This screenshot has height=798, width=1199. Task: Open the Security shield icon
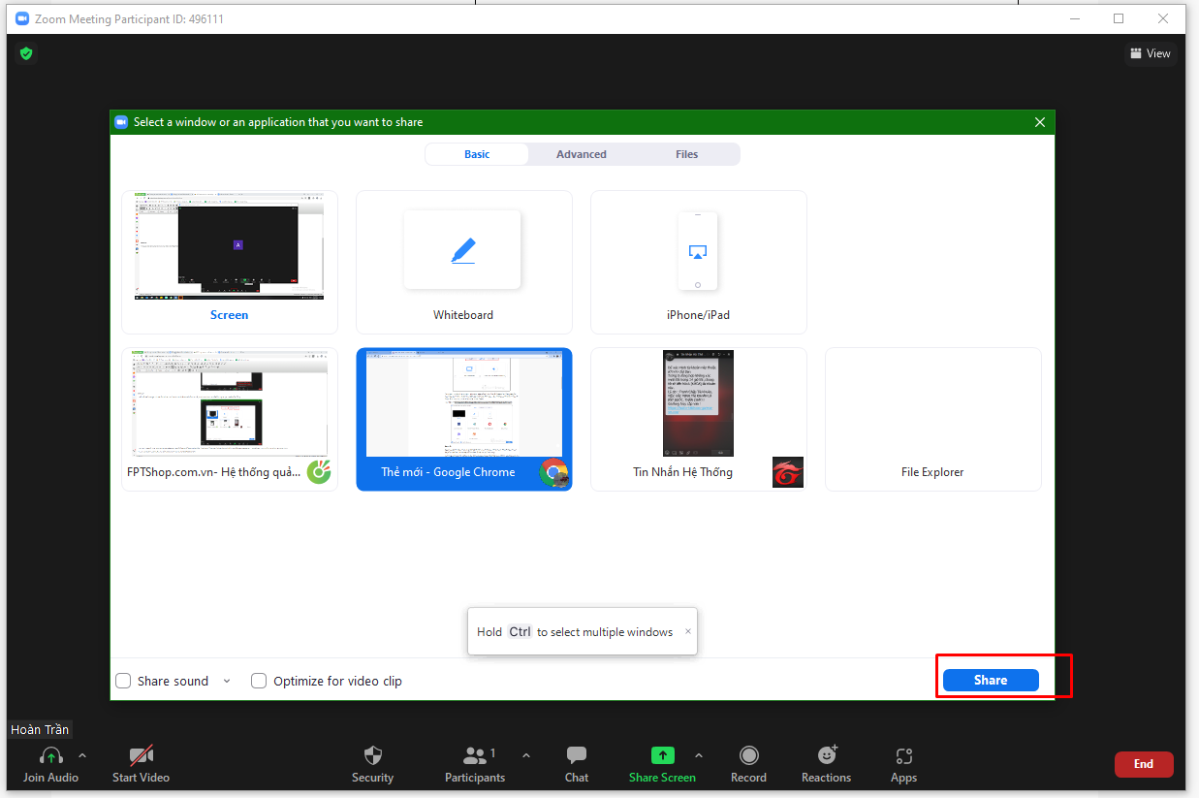tap(373, 755)
